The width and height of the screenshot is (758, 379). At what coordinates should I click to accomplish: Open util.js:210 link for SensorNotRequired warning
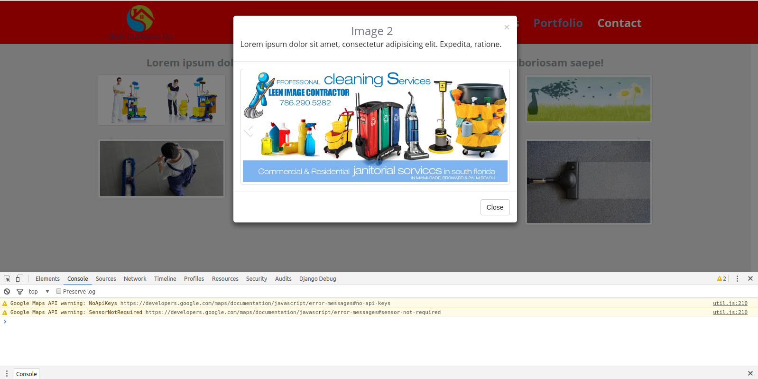pos(730,312)
